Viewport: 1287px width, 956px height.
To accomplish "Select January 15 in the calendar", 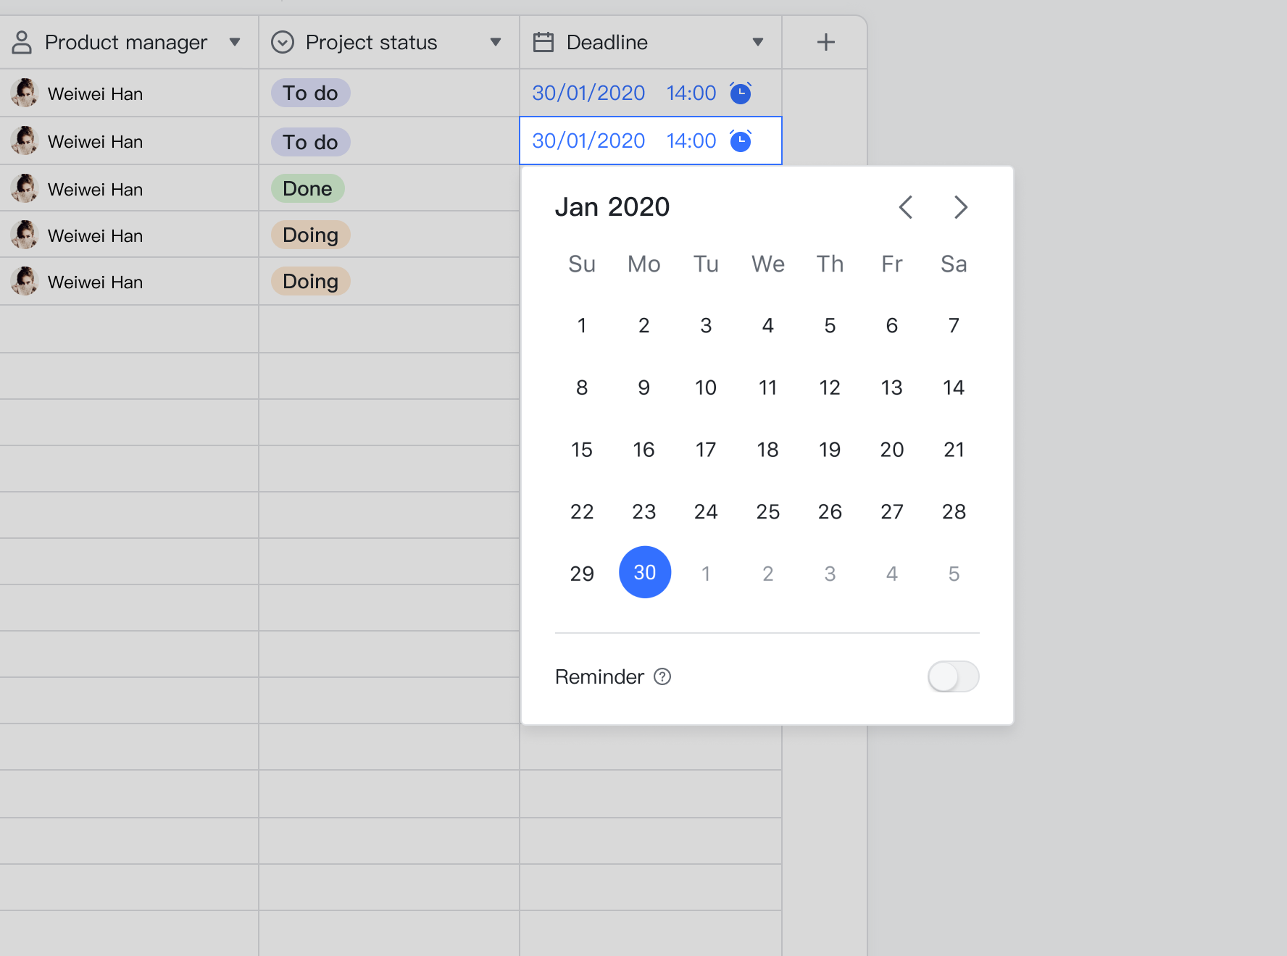I will pyautogui.click(x=582, y=450).
